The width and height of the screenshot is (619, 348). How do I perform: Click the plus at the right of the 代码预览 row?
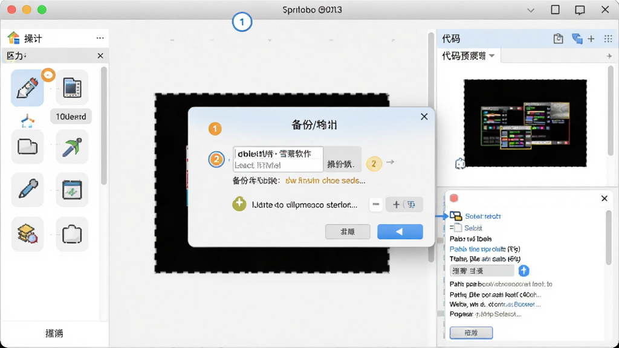[x=609, y=56]
